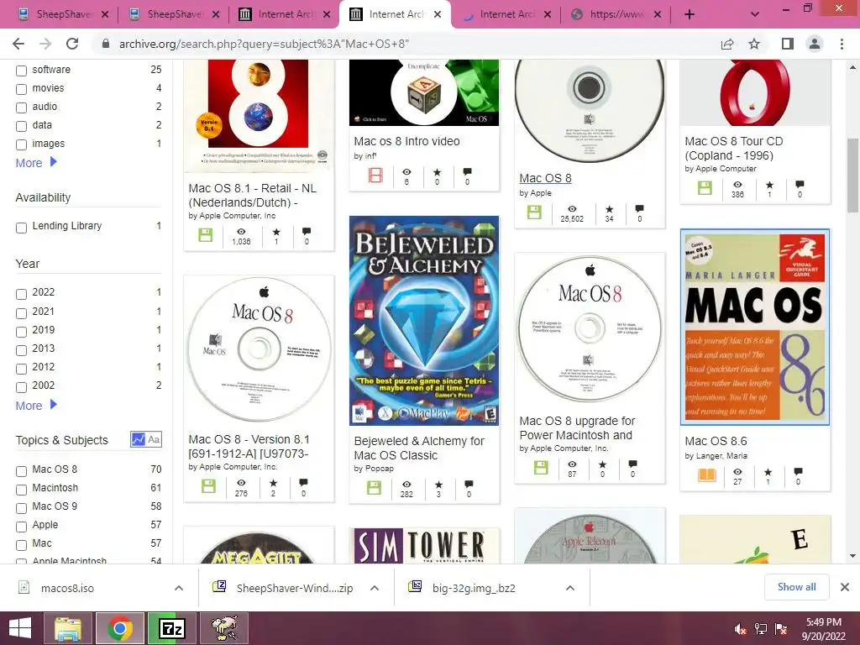The image size is (860, 645).
Task: Check the software media type filter
Action: point(21,71)
